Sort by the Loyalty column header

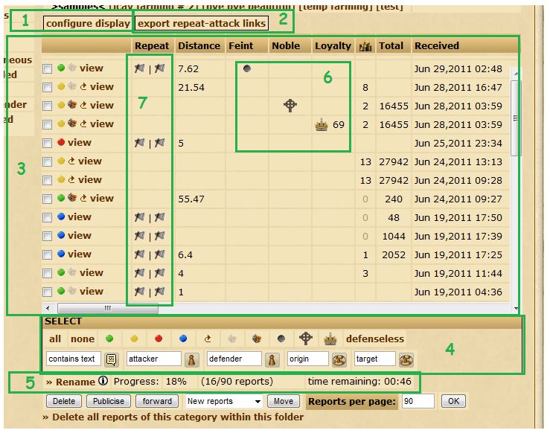(x=333, y=46)
